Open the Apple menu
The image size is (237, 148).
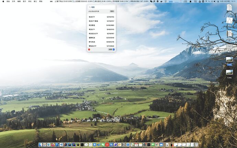coord(2,1)
